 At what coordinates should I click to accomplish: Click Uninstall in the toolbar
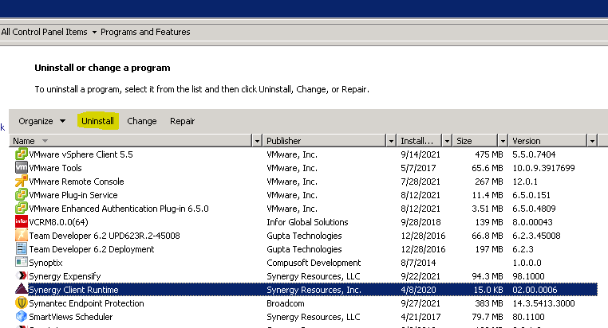97,121
